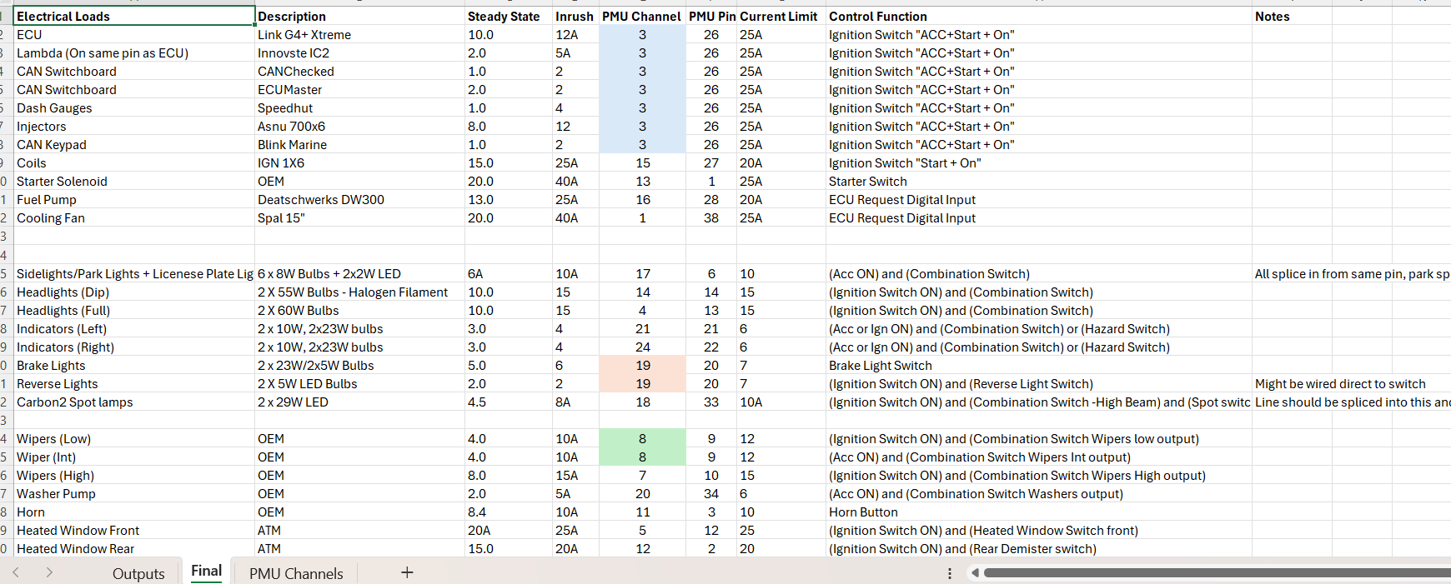
Task: Click the horizontal scrollbar thumb
Action: (x=1217, y=573)
